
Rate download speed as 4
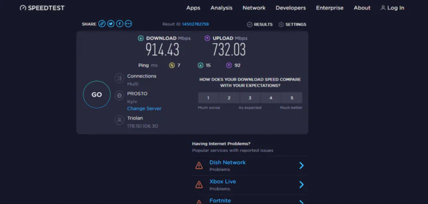click(271, 98)
